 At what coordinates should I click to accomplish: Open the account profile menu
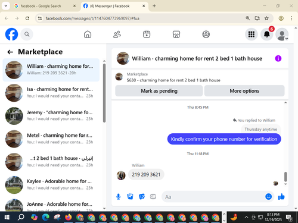point(282,34)
